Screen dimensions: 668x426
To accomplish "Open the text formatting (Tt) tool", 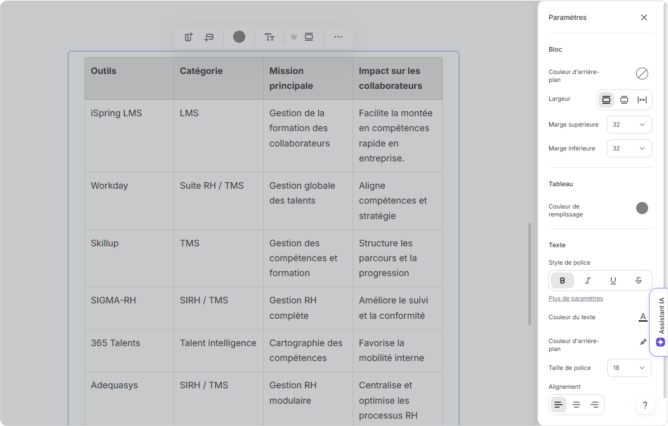I will 270,37.
